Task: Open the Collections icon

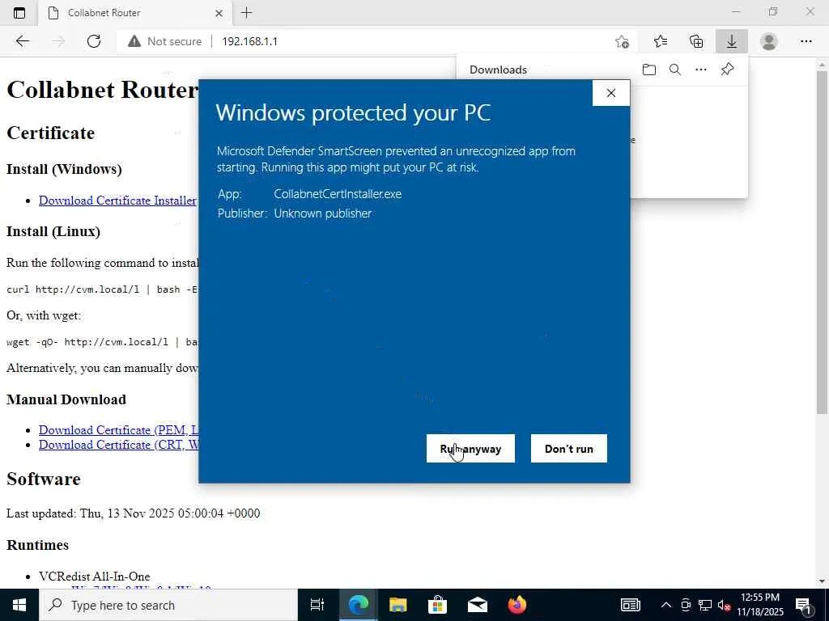Action: 696,41
